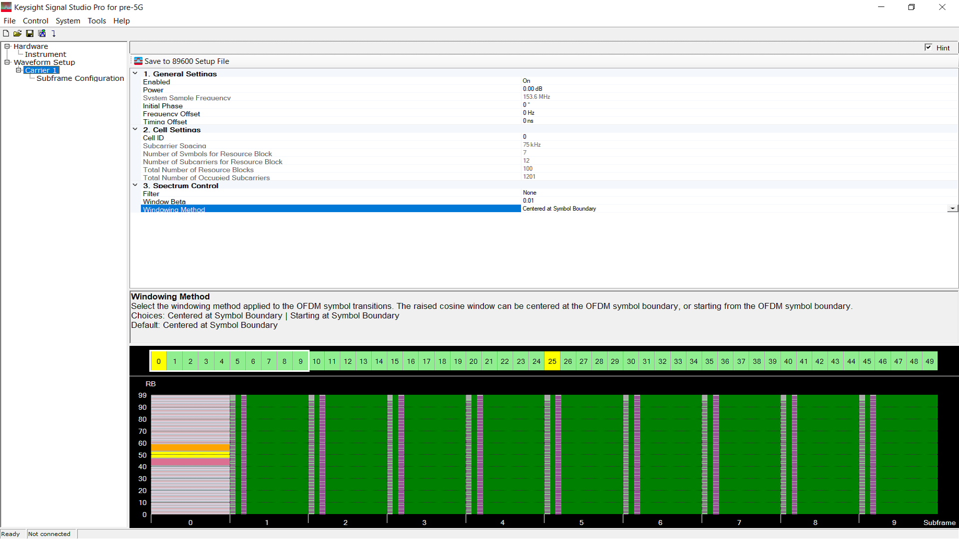This screenshot has height=539, width=959.
Task: Click the Open folder toolbar icon
Action: (x=17, y=33)
